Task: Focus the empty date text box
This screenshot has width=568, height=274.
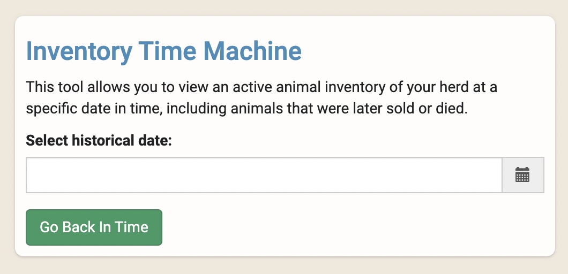Action: pos(264,174)
